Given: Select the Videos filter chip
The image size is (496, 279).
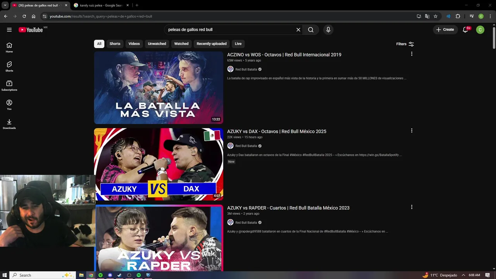Looking at the screenshot, I should (x=134, y=44).
